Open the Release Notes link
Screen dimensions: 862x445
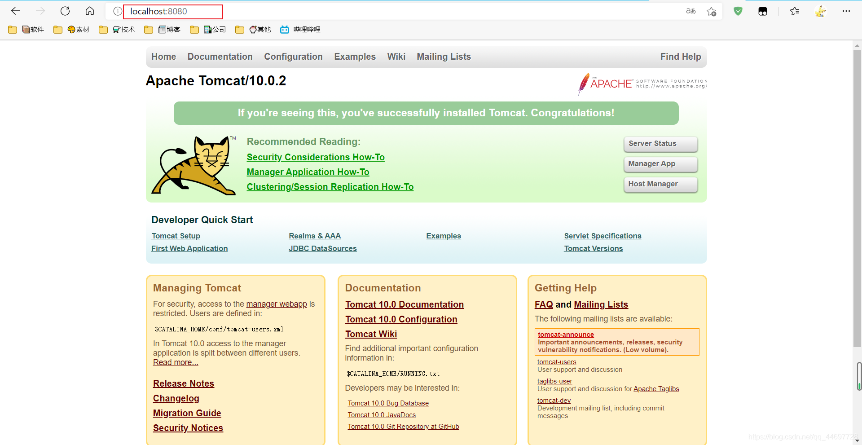[x=184, y=383]
